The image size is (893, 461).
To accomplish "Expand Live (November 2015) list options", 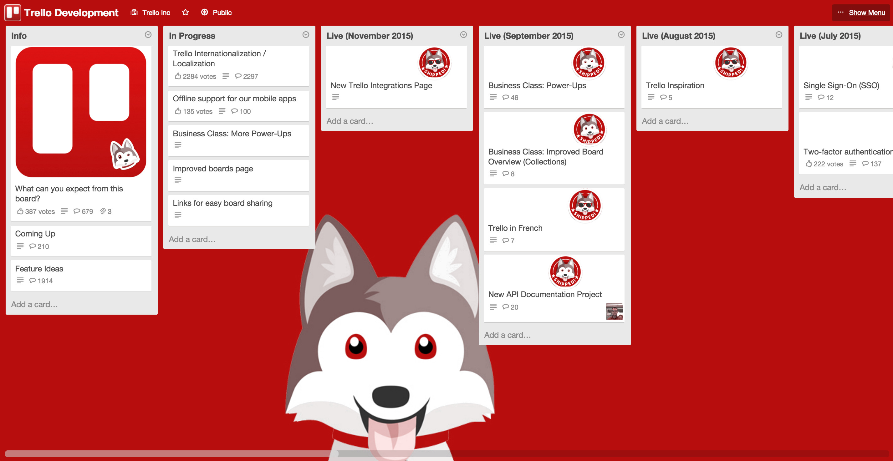I will click(x=463, y=35).
